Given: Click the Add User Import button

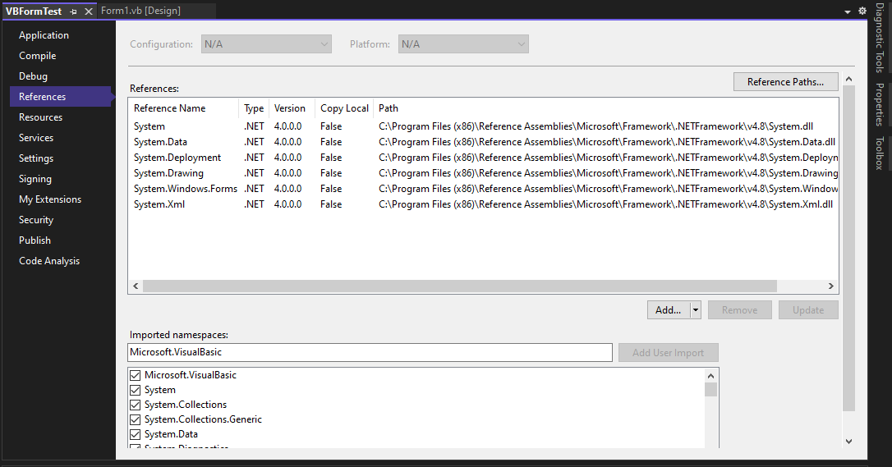Looking at the screenshot, I should 668,353.
